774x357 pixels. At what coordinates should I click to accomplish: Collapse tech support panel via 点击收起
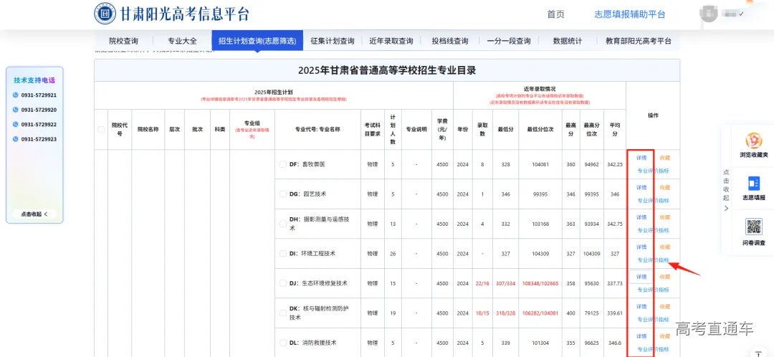click(34, 214)
